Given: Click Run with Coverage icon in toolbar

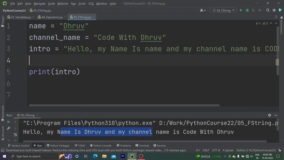Looking at the screenshot, I should [253, 10].
